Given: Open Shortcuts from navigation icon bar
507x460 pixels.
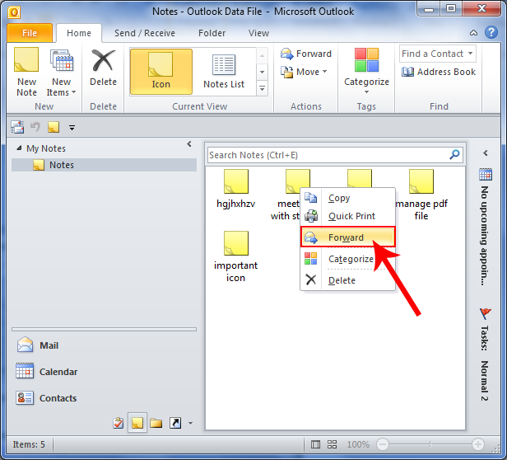Looking at the screenshot, I should coord(175,423).
